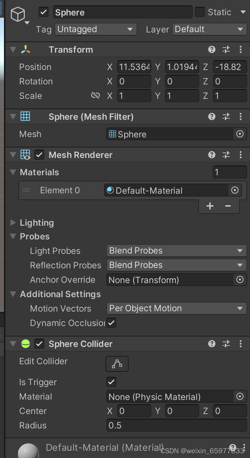Image resolution: width=250 pixels, height=458 pixels.
Task: Toggle the Is Trigger checkbox
Action: pyautogui.click(x=112, y=382)
